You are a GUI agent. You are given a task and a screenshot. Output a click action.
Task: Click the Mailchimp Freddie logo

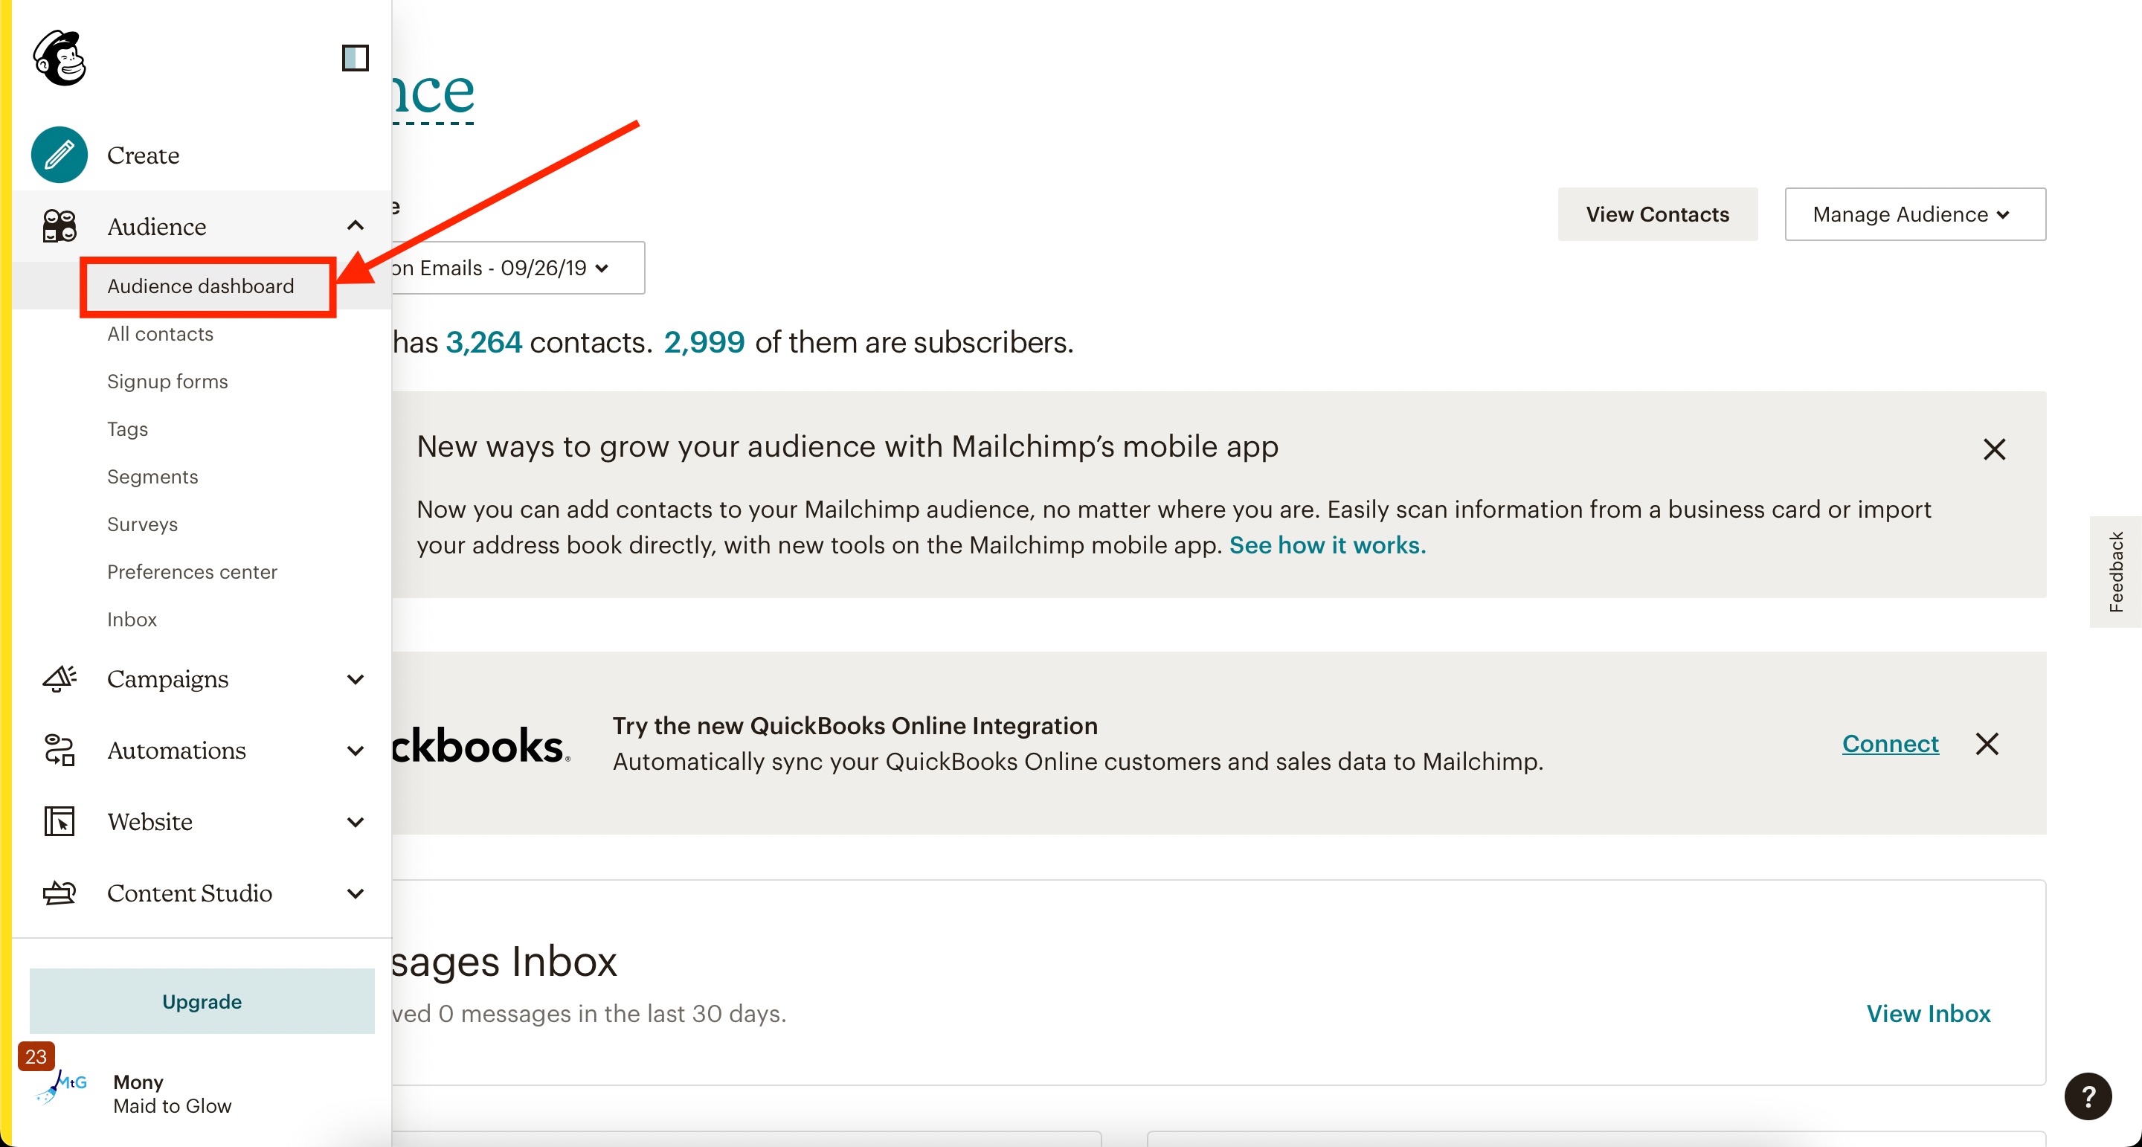59,57
